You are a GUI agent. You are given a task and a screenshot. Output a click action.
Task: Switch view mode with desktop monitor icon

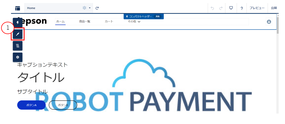coord(231,8)
